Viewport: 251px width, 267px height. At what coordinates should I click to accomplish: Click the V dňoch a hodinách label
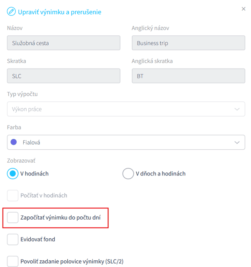click(161, 173)
